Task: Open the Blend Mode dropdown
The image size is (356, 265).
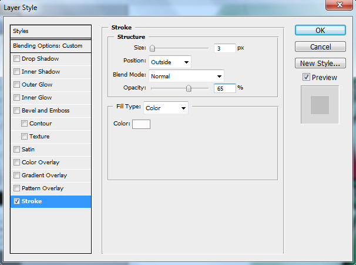Action: pos(186,76)
